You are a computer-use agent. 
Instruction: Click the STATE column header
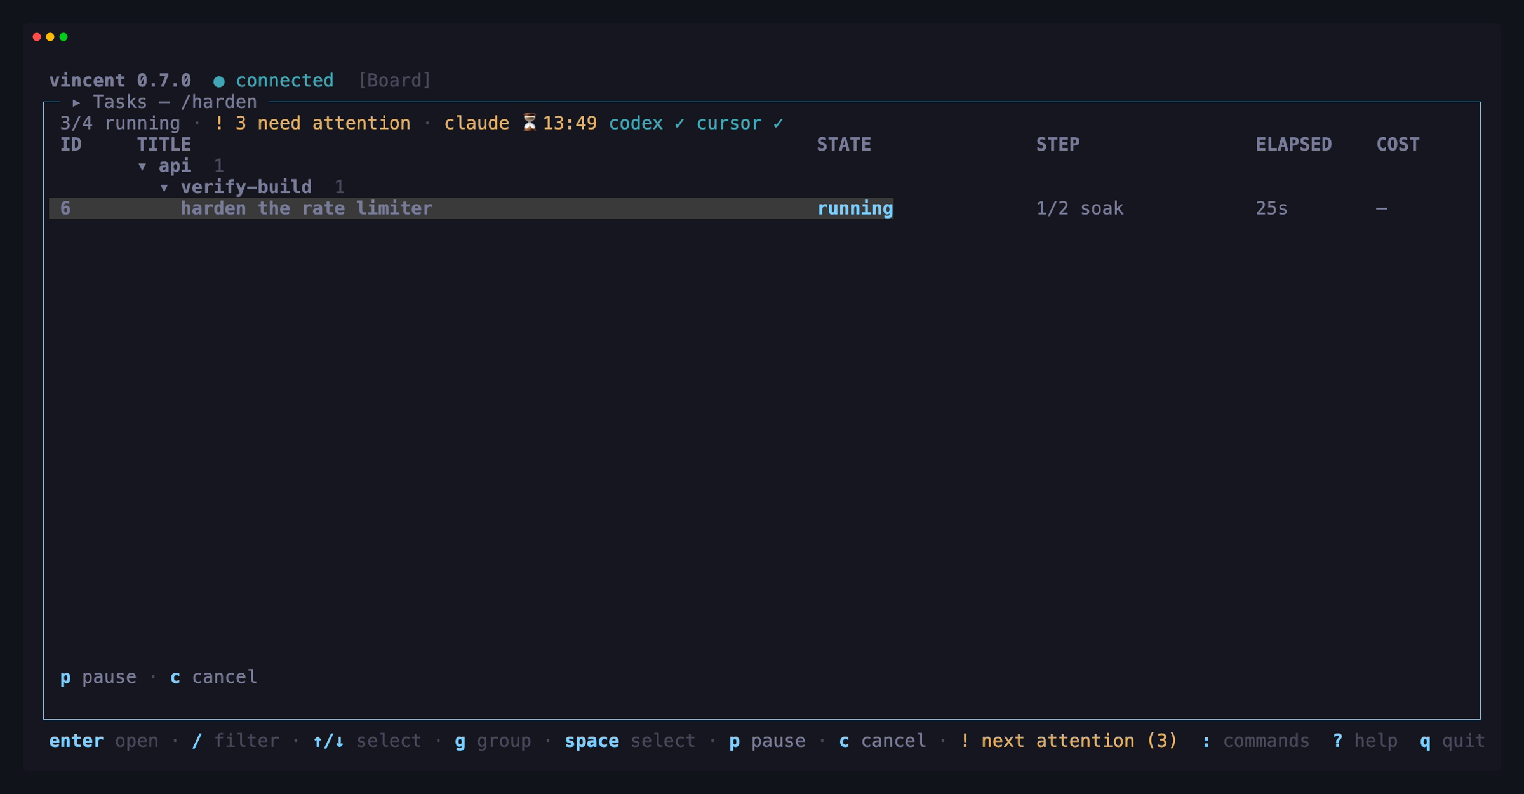click(x=844, y=144)
